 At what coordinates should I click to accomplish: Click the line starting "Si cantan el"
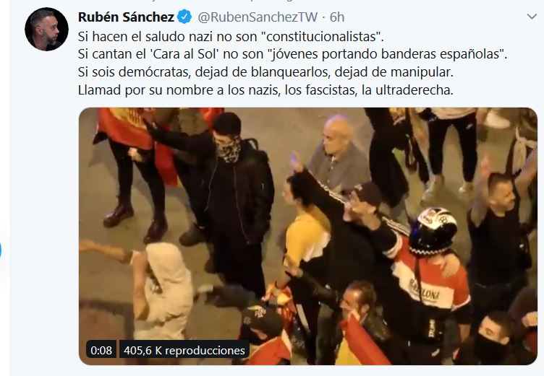(292, 54)
